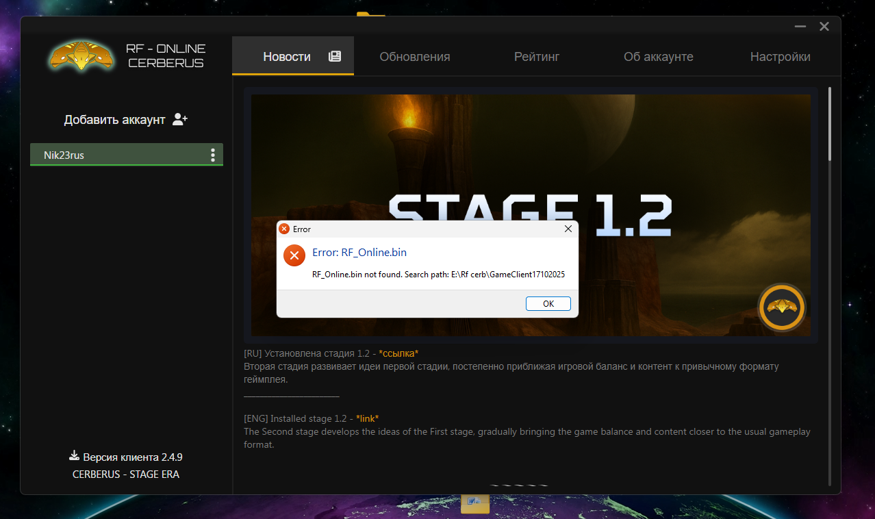Select the Nik23rus account entry
The width and height of the screenshot is (875, 519).
pyautogui.click(x=116, y=155)
